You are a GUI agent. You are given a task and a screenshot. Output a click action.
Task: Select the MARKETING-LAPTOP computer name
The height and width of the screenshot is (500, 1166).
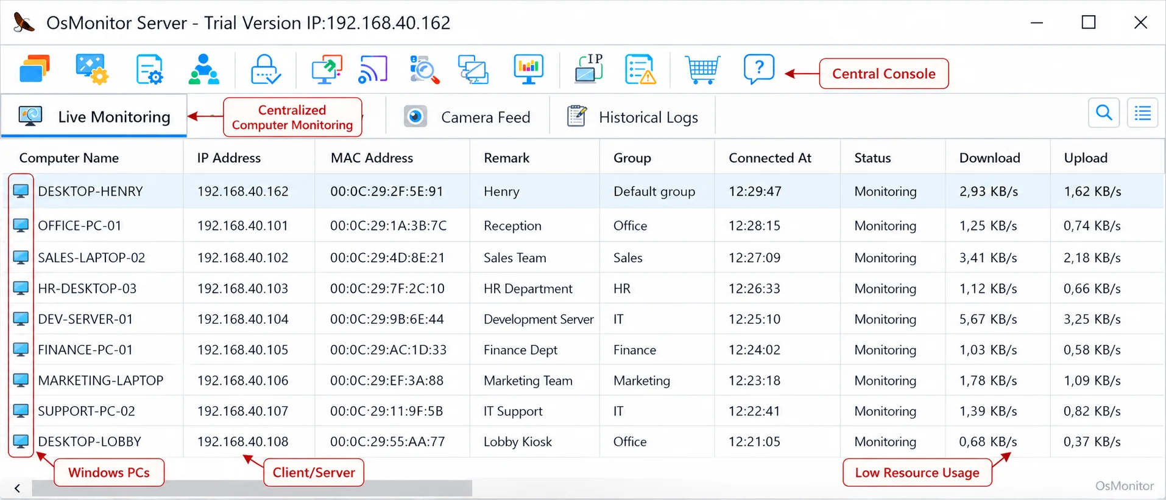pyautogui.click(x=101, y=380)
